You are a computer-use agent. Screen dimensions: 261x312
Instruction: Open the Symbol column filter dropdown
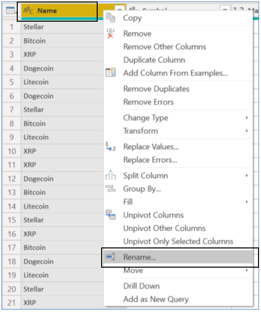tap(225, 9)
